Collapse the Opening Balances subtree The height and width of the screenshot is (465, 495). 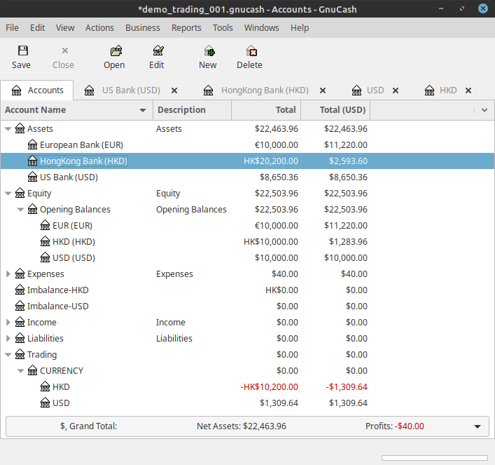21,210
